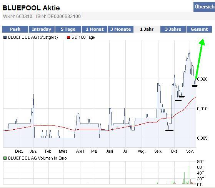Click the 80T volume axis label
The image size is (215, 188).
200,162
